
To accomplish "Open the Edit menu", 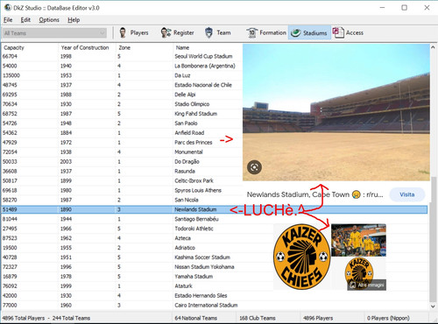I will pos(25,20).
